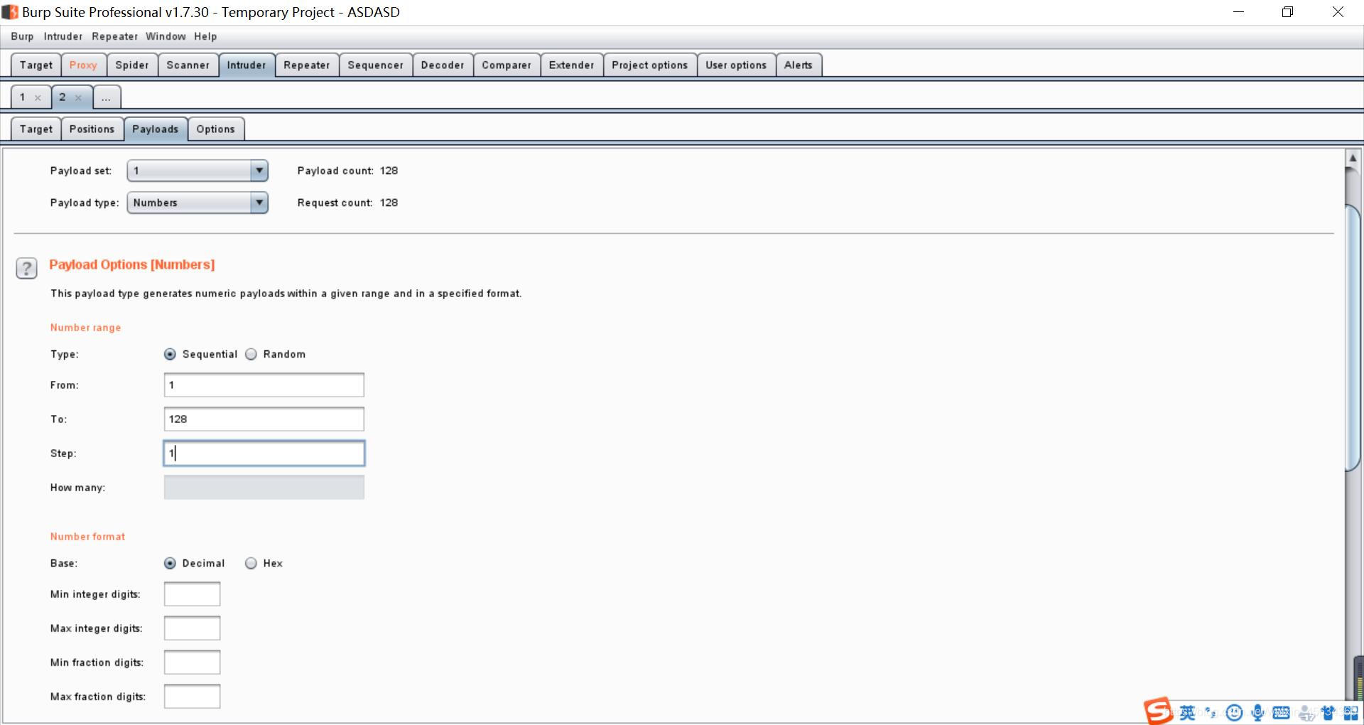The height and width of the screenshot is (725, 1364).
Task: Choose Hex number base
Action: [251, 563]
